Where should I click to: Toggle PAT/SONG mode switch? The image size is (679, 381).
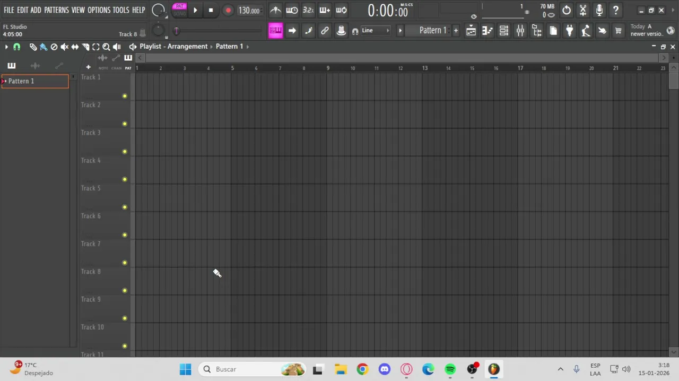[179, 10]
